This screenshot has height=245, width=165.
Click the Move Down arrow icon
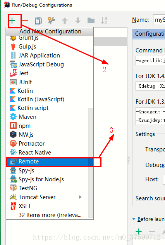[x=78, y=21]
